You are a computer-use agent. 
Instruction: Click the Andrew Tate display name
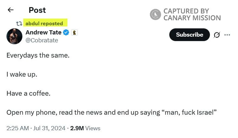(43, 32)
